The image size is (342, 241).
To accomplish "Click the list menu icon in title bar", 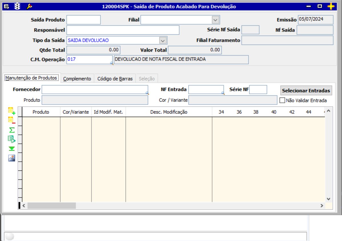I will click(7, 6).
